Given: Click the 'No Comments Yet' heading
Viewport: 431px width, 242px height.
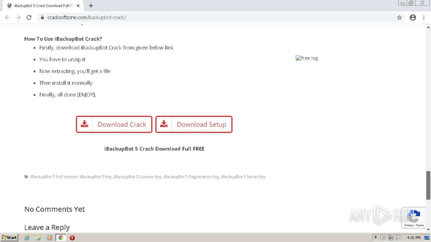Looking at the screenshot, I should click(x=55, y=209).
